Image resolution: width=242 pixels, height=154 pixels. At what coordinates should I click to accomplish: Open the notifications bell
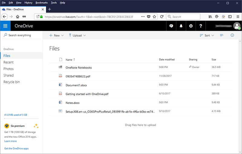click(181, 26)
